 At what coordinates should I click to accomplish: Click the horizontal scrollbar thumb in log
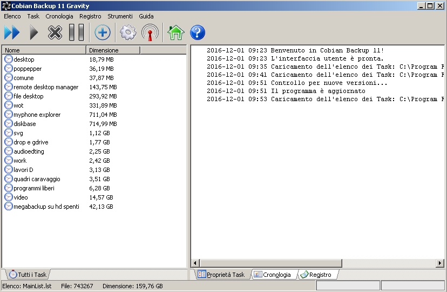pos(270,263)
